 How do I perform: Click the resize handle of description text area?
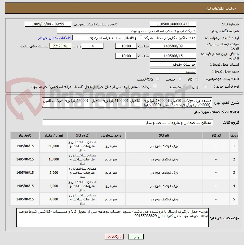click(x=43, y=106)
